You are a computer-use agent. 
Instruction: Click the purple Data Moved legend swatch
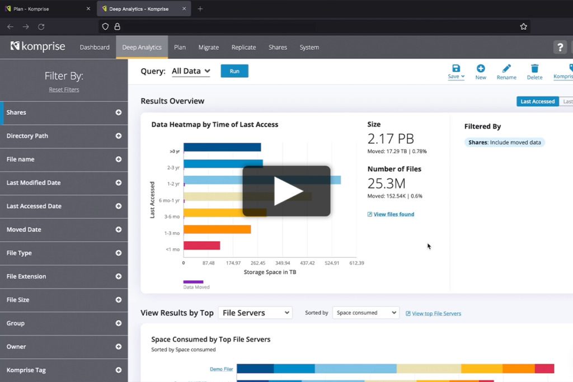click(x=193, y=282)
